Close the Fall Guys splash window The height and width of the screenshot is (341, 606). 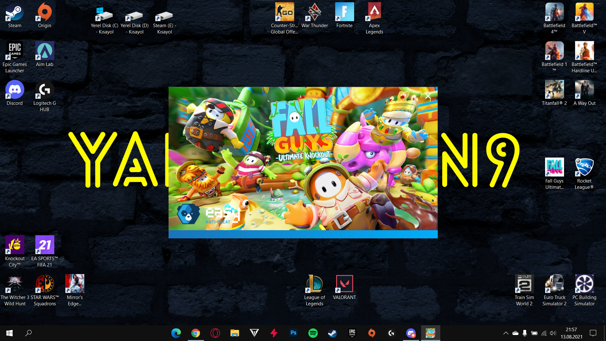[428, 96]
